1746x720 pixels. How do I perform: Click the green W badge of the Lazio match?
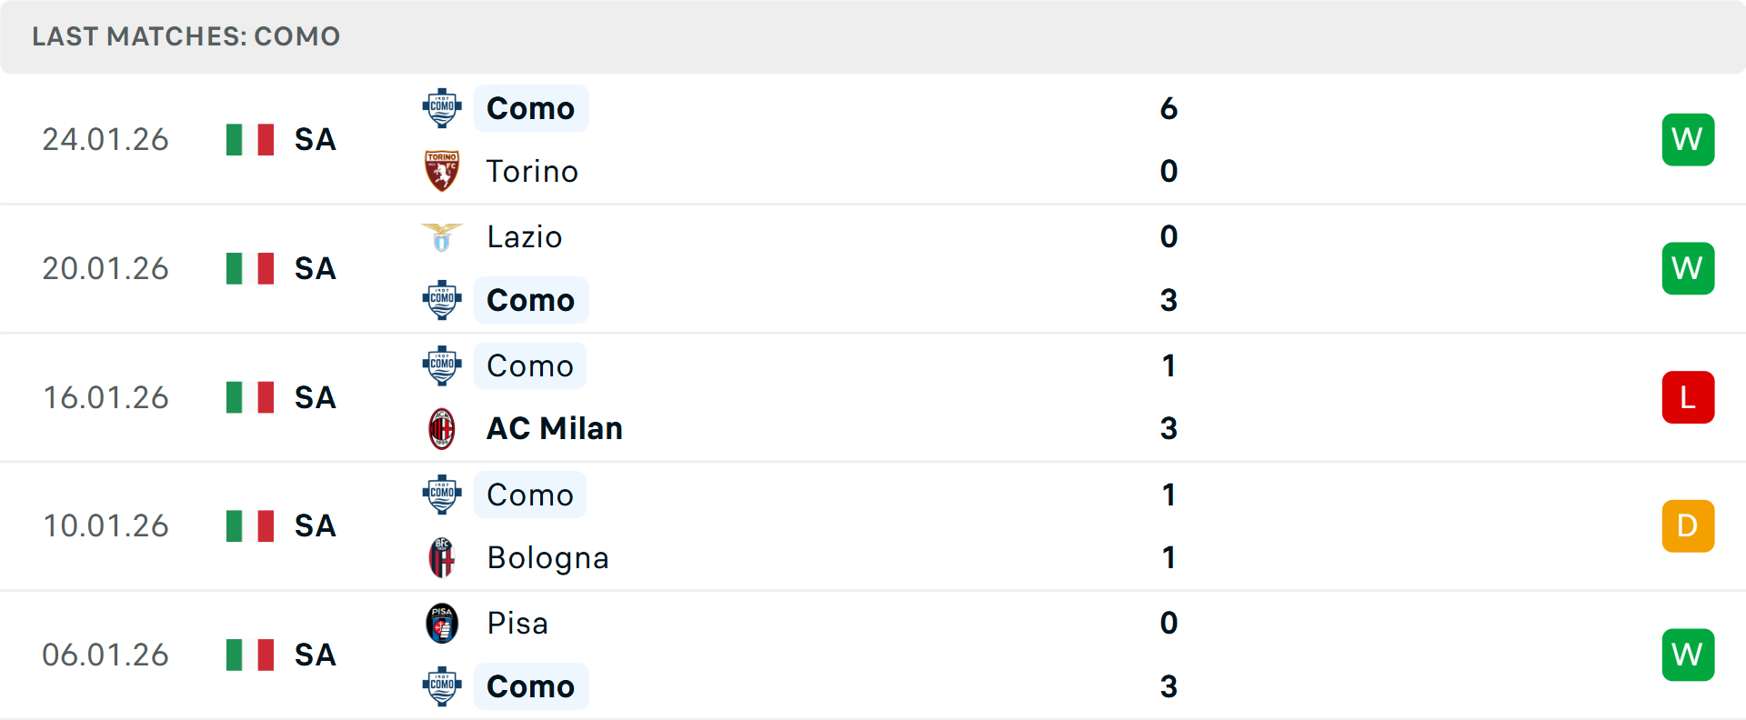pos(1688,268)
